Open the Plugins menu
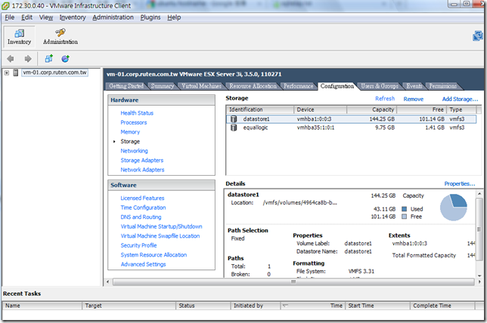487x323 pixels. click(x=150, y=17)
